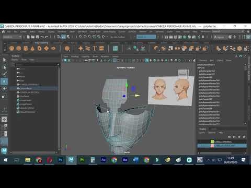Activate the Select tool arrow in toolbox
Image resolution: width=251 pixels, height=188 pixels.
point(4,60)
